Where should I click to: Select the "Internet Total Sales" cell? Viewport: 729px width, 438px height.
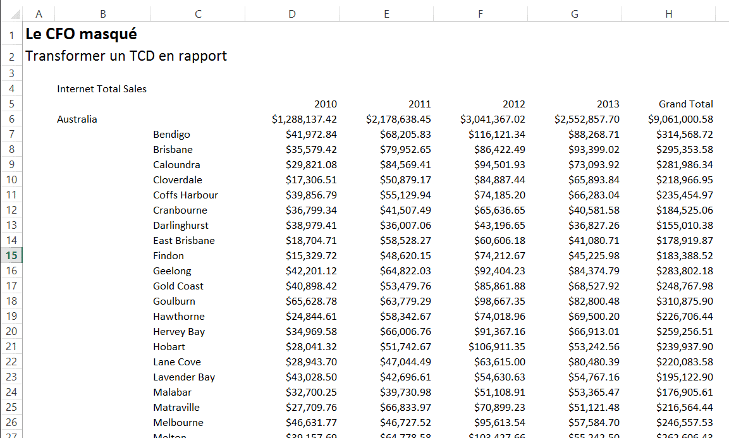pyautogui.click(x=102, y=89)
